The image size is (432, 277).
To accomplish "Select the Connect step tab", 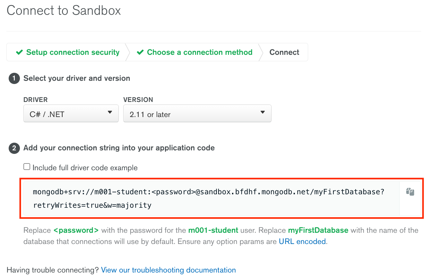I will coord(284,52).
